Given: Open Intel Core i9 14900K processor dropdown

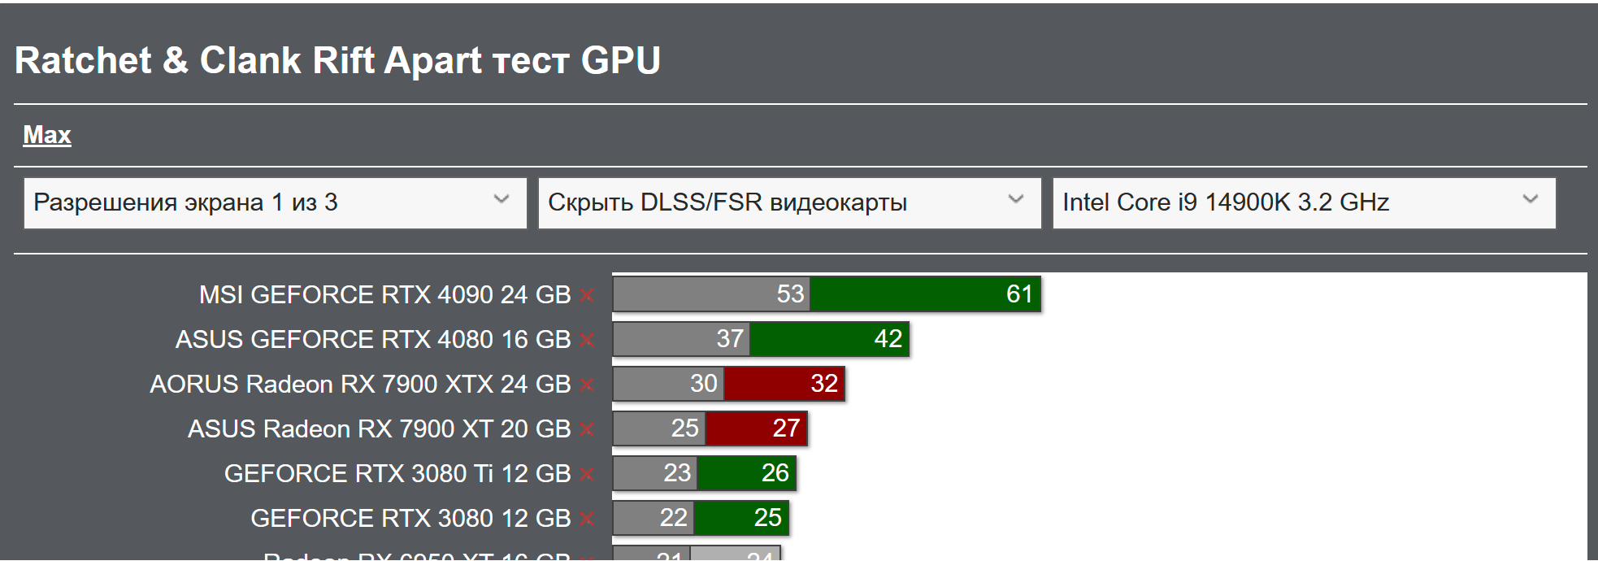Looking at the screenshot, I should (x=1303, y=203).
